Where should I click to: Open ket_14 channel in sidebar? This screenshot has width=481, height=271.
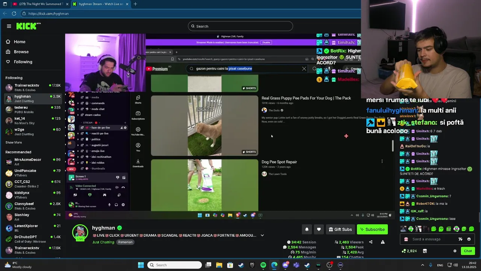(33, 120)
